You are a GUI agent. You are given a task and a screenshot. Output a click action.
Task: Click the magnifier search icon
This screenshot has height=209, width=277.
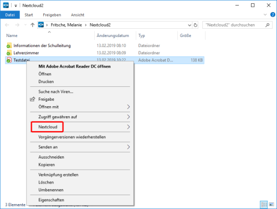(268, 25)
